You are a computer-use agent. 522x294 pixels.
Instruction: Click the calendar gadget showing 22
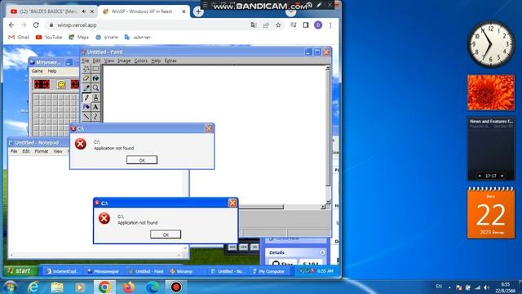tap(491, 213)
